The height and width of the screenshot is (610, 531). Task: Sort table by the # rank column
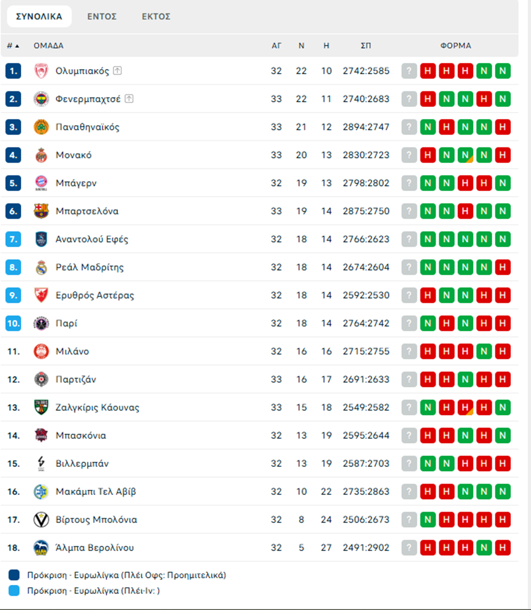13,46
